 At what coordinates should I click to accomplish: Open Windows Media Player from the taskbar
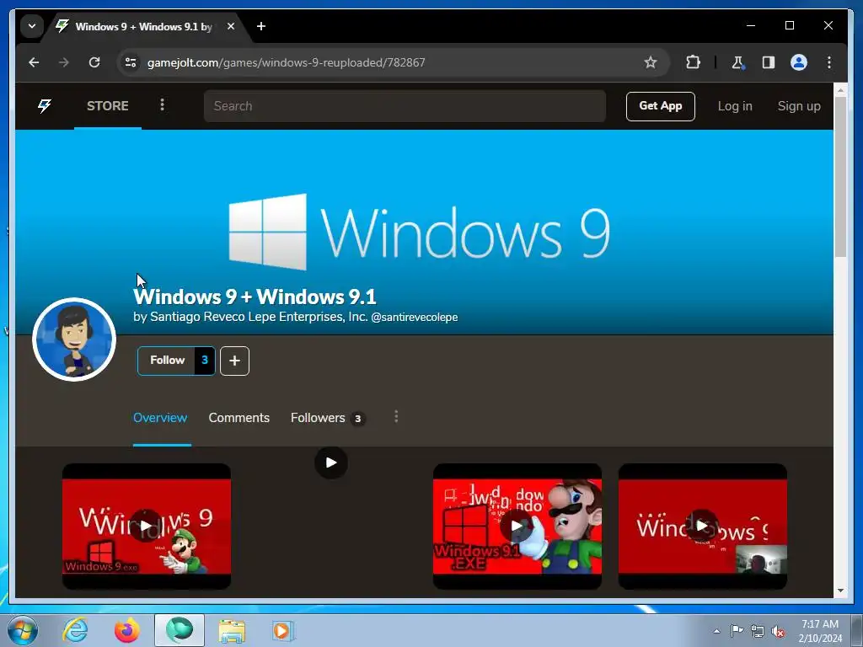tap(283, 631)
